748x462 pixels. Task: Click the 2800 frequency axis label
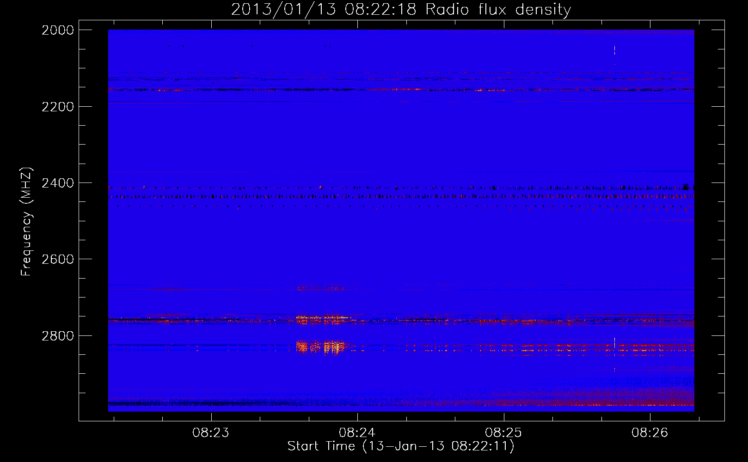point(58,336)
